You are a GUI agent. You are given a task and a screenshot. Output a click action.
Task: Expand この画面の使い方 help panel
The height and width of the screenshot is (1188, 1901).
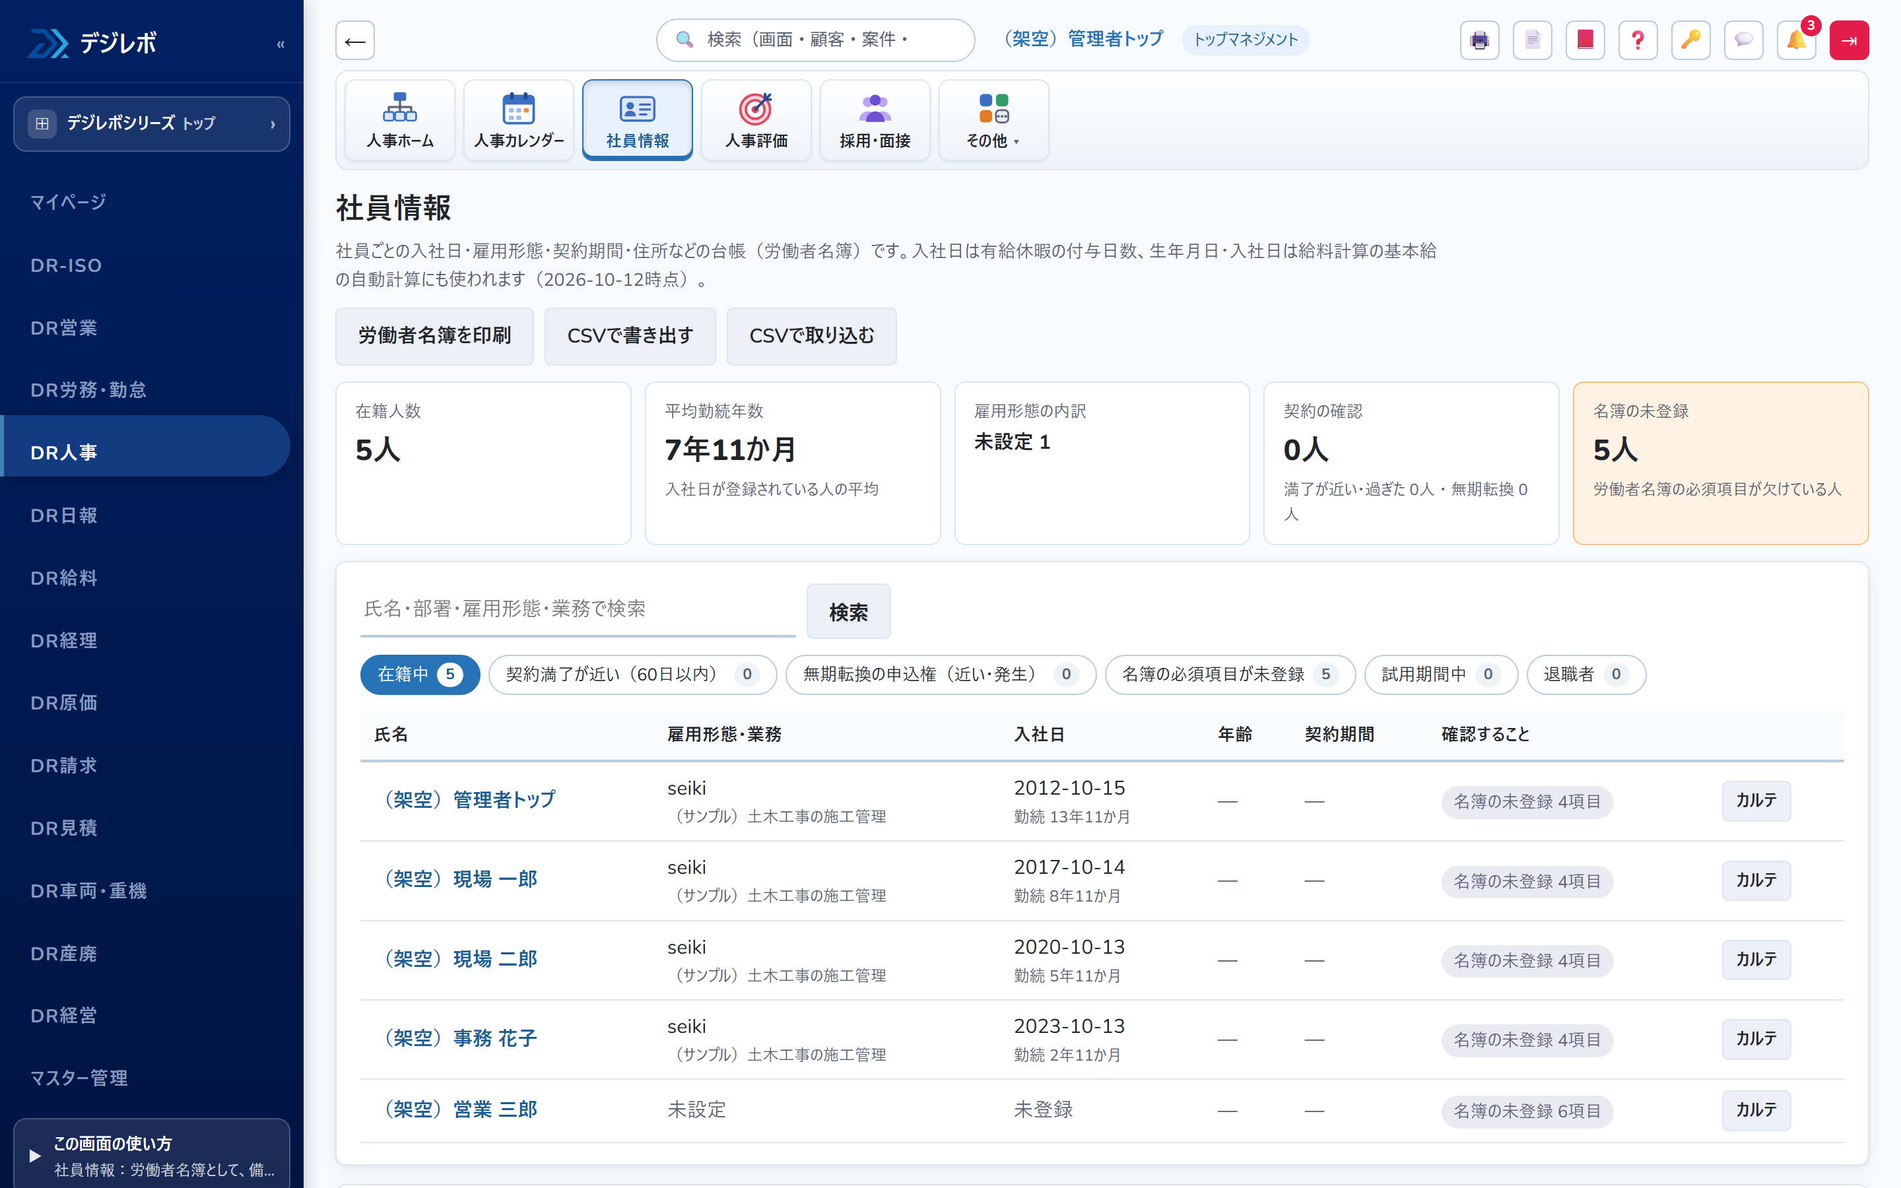(x=152, y=1155)
